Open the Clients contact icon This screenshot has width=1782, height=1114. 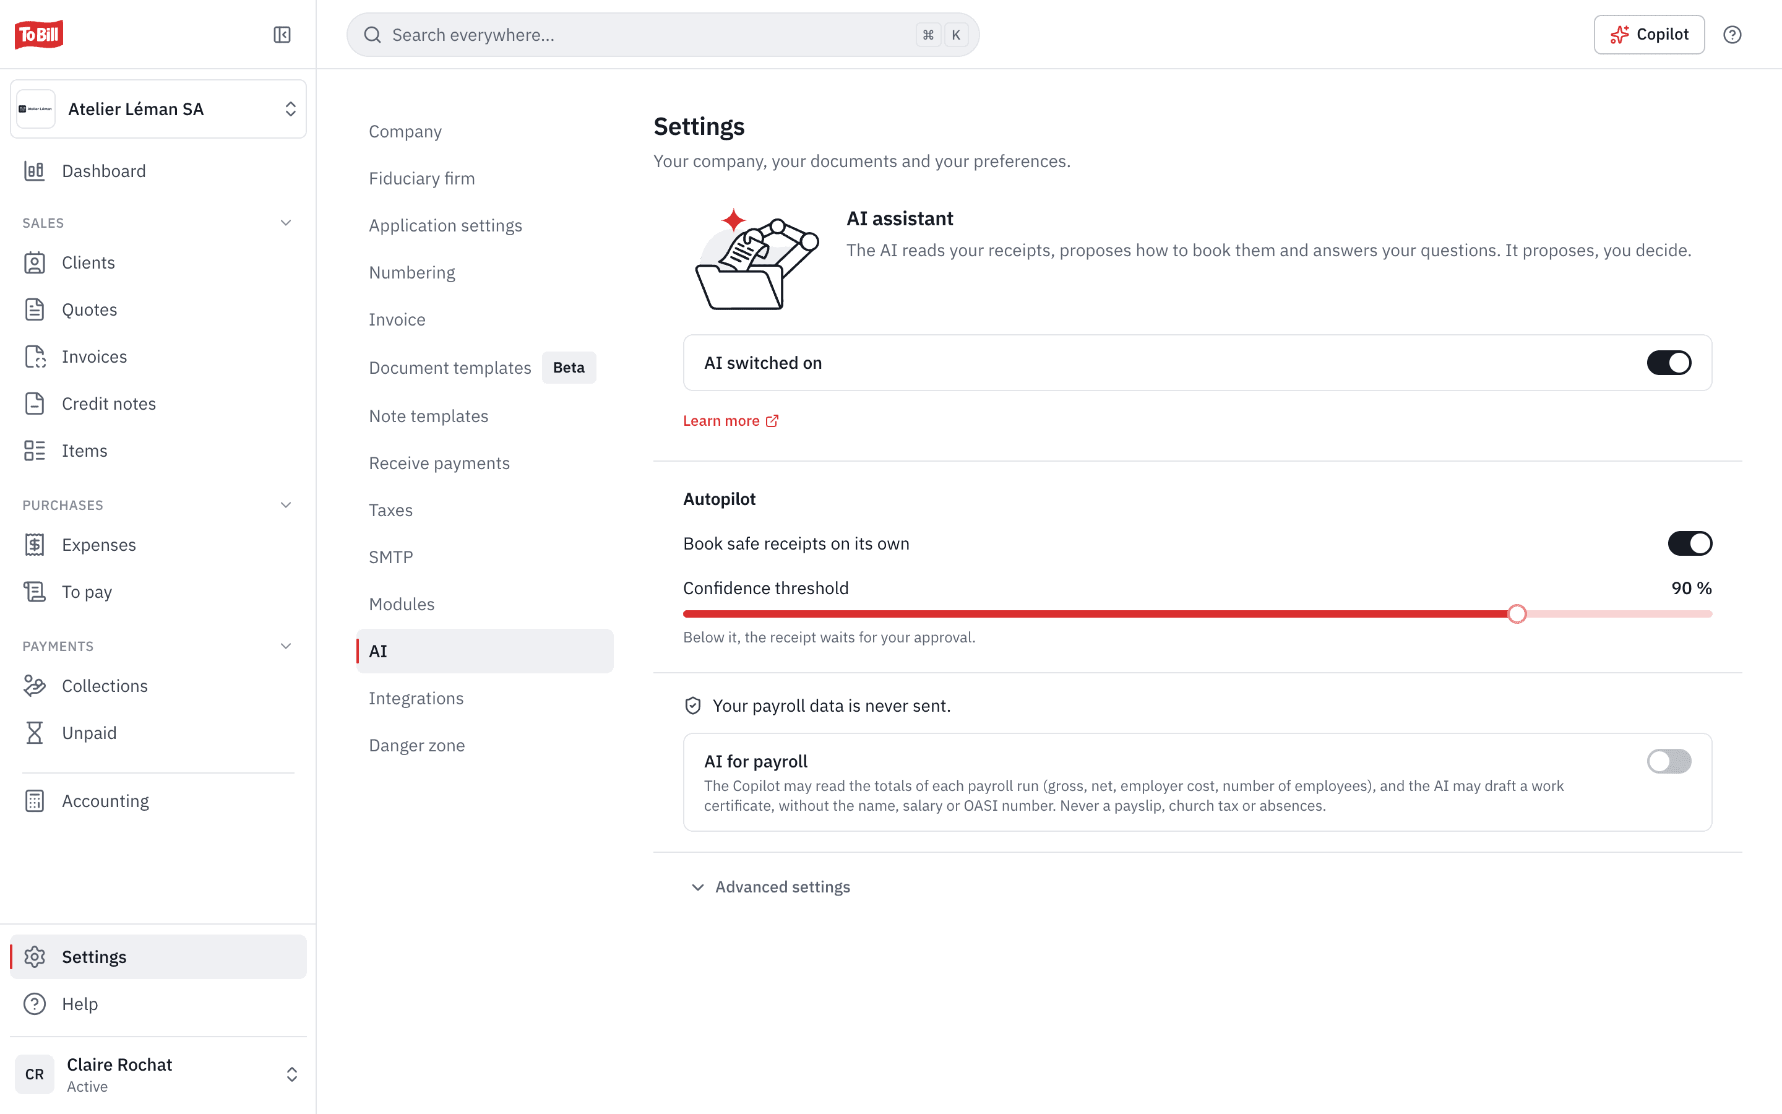point(35,262)
